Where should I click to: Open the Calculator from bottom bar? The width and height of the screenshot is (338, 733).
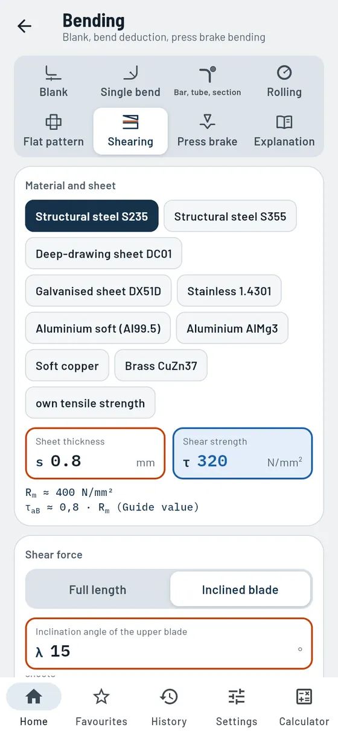304,705
